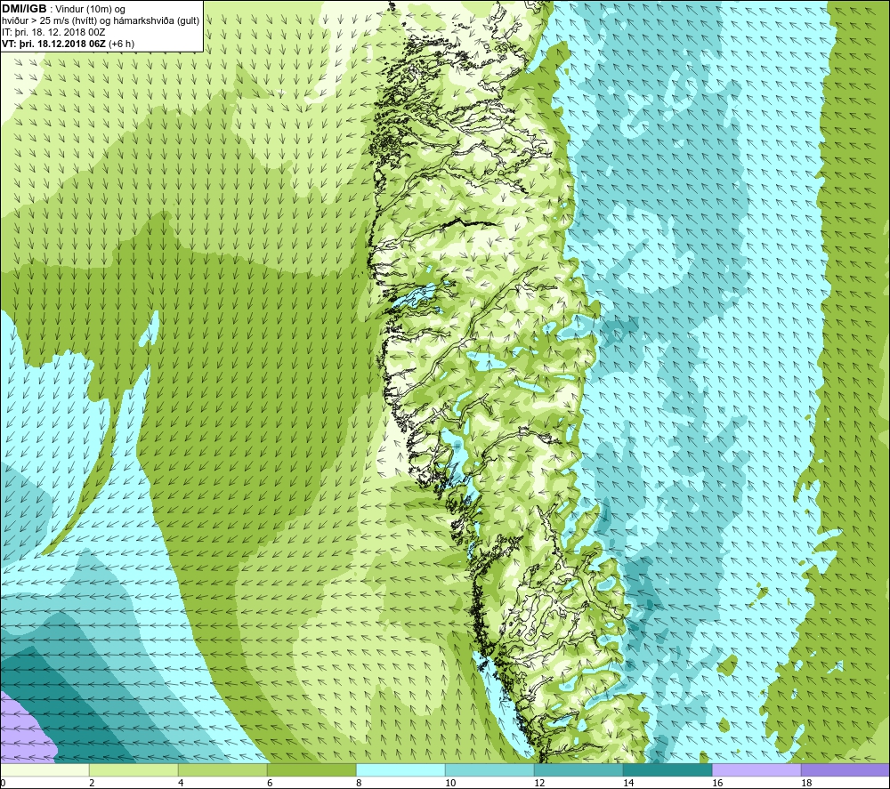The image size is (890, 789).
Task: Click the teal 12–14 legend swatch
Action: pos(578,769)
